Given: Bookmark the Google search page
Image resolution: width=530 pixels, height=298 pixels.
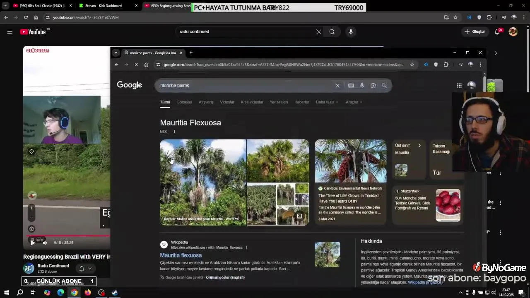Looking at the screenshot, I should coord(412,65).
